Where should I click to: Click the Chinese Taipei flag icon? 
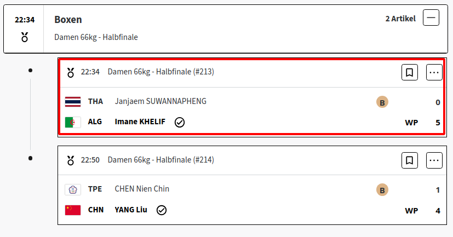[x=73, y=190]
